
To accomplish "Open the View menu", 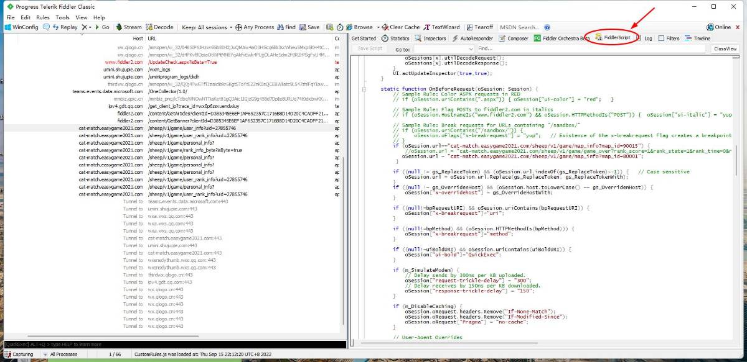I will coord(82,17).
